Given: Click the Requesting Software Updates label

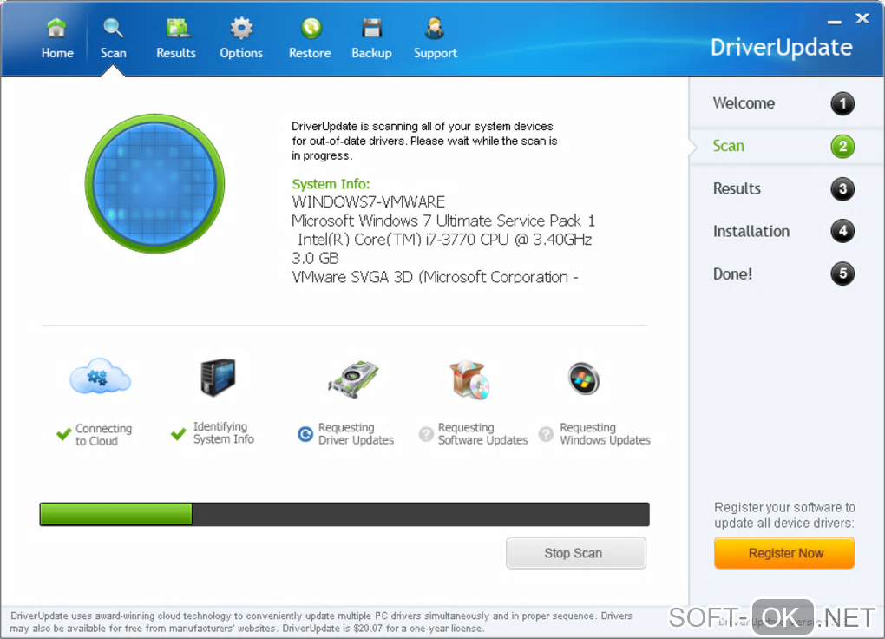Looking at the screenshot, I should point(482,434).
